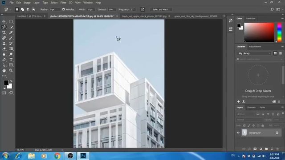Open the Layers panel flyout menu
This screenshot has width=285, height=160.
(x=282, y=108)
